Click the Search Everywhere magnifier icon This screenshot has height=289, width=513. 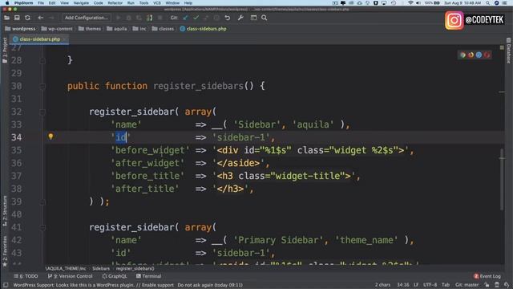coord(264,18)
